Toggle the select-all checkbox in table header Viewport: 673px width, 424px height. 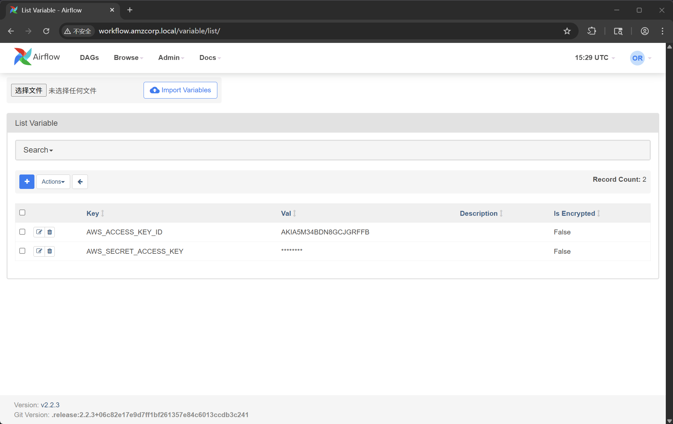point(22,212)
